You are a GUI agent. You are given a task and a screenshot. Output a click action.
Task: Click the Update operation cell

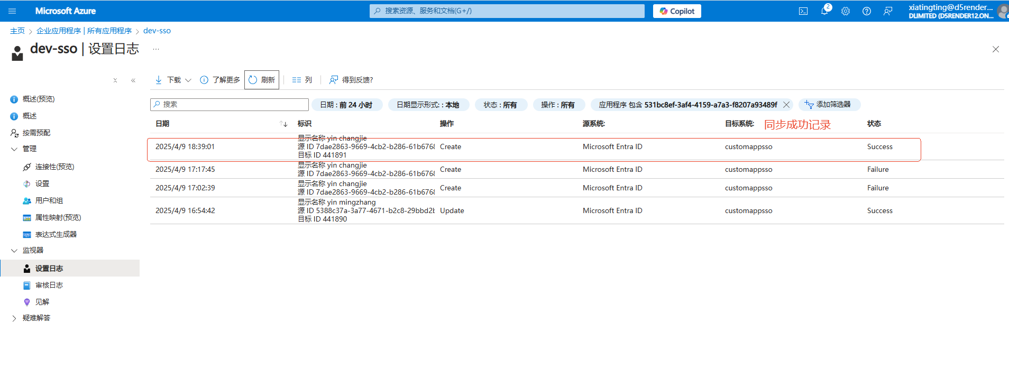(452, 210)
